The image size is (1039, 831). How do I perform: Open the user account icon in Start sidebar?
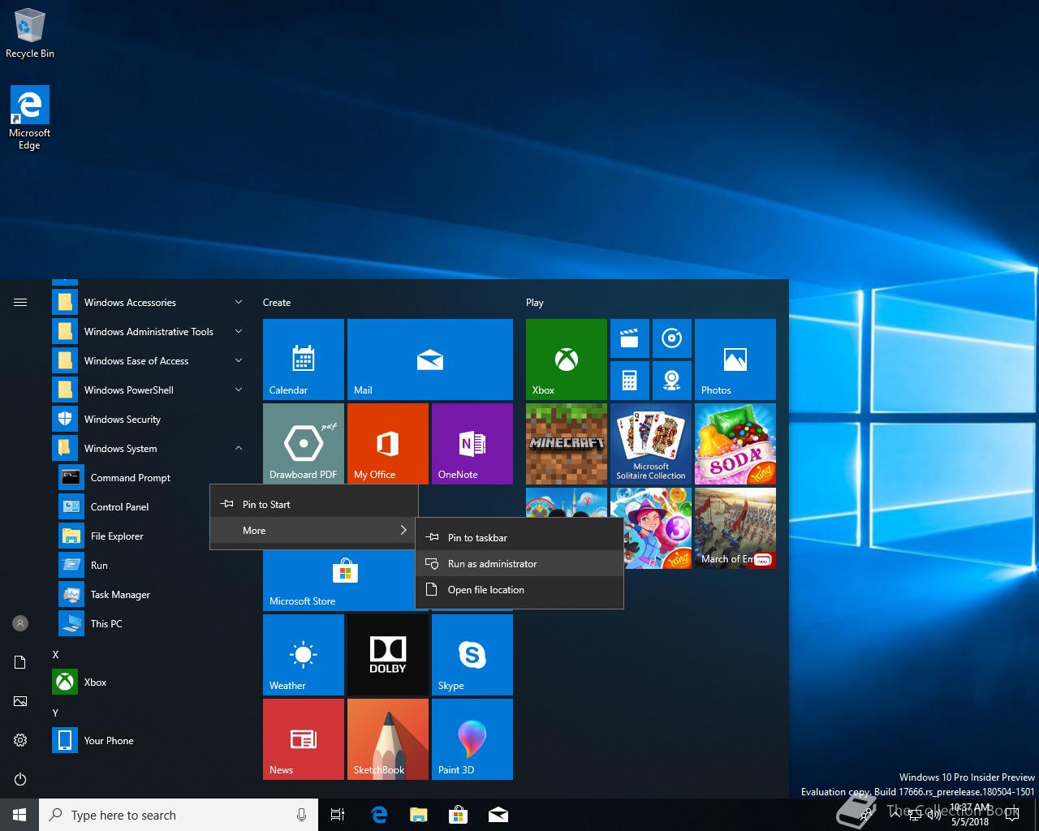(x=20, y=623)
